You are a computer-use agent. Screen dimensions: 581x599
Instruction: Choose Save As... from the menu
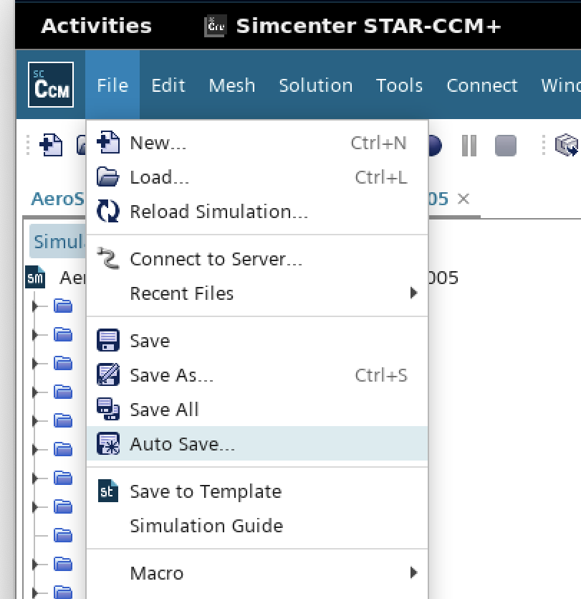click(x=257, y=375)
